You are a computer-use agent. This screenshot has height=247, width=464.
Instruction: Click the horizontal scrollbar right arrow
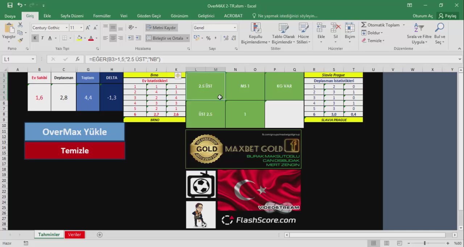(455, 235)
